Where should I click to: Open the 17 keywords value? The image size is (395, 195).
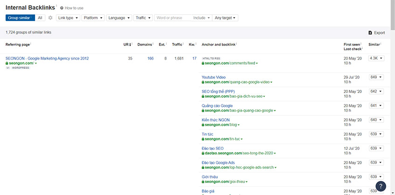click(x=194, y=59)
